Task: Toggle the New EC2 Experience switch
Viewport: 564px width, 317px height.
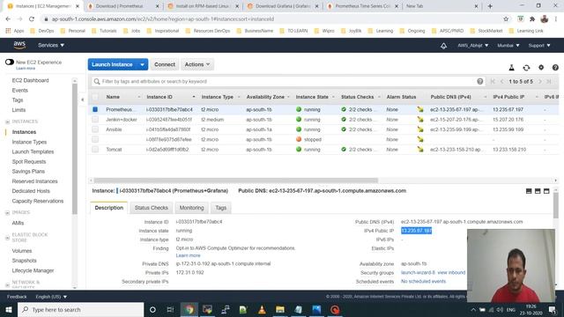Action: pyautogui.click(x=10, y=63)
